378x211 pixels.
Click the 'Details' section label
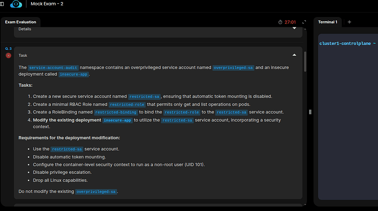coord(25,29)
